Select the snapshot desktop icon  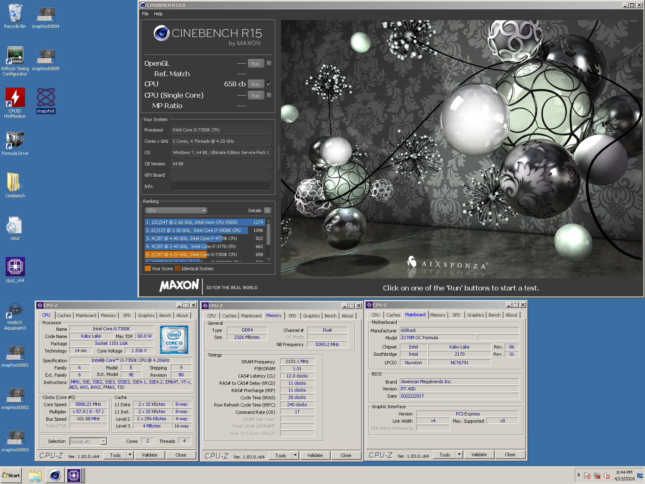46,101
